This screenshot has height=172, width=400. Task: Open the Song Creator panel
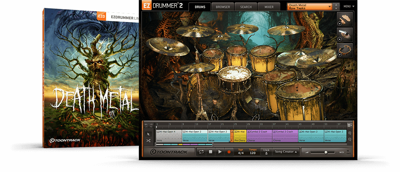[286, 152]
